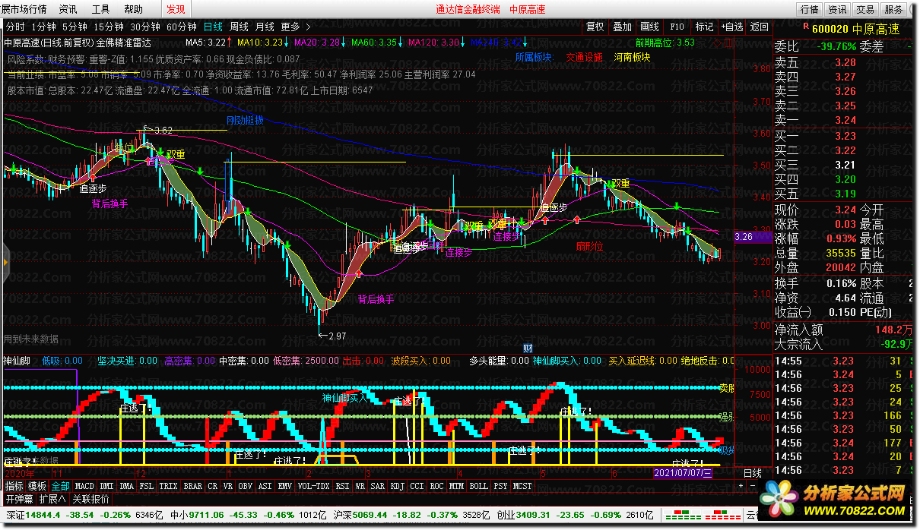Select the KDJ indicator
The width and height of the screenshot is (920, 530).
coord(397,486)
